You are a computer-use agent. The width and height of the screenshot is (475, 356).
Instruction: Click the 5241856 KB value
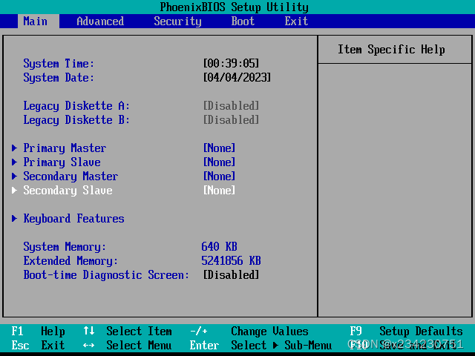231,260
